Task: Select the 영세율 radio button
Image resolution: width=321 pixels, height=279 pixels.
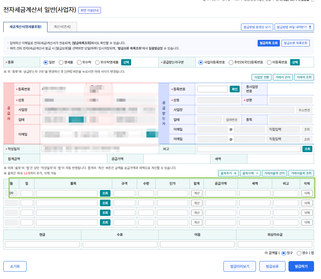Action: point(61,62)
